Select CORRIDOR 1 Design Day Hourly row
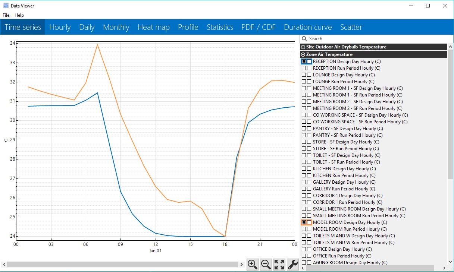The width and height of the screenshot is (454, 272). pos(373,196)
